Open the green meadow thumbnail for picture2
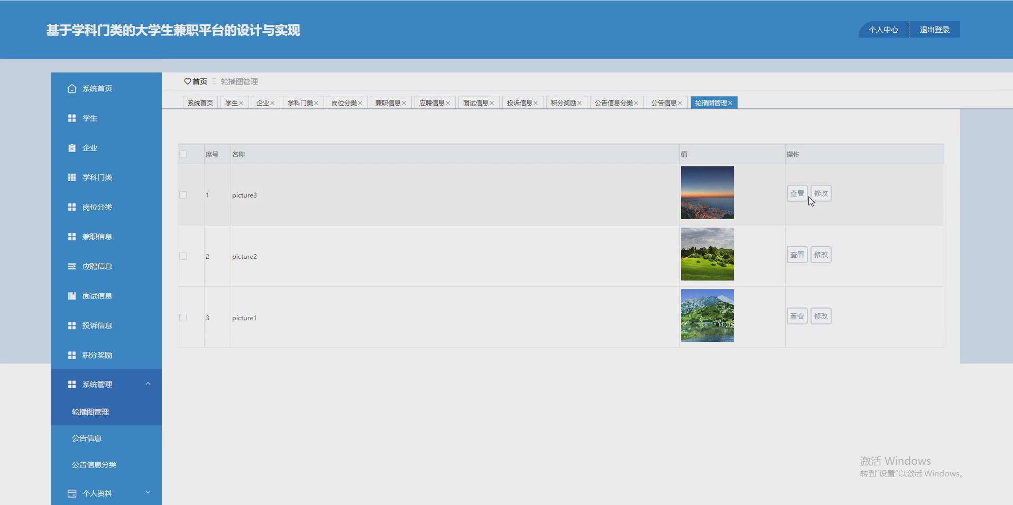The height and width of the screenshot is (505, 1013). pos(707,254)
